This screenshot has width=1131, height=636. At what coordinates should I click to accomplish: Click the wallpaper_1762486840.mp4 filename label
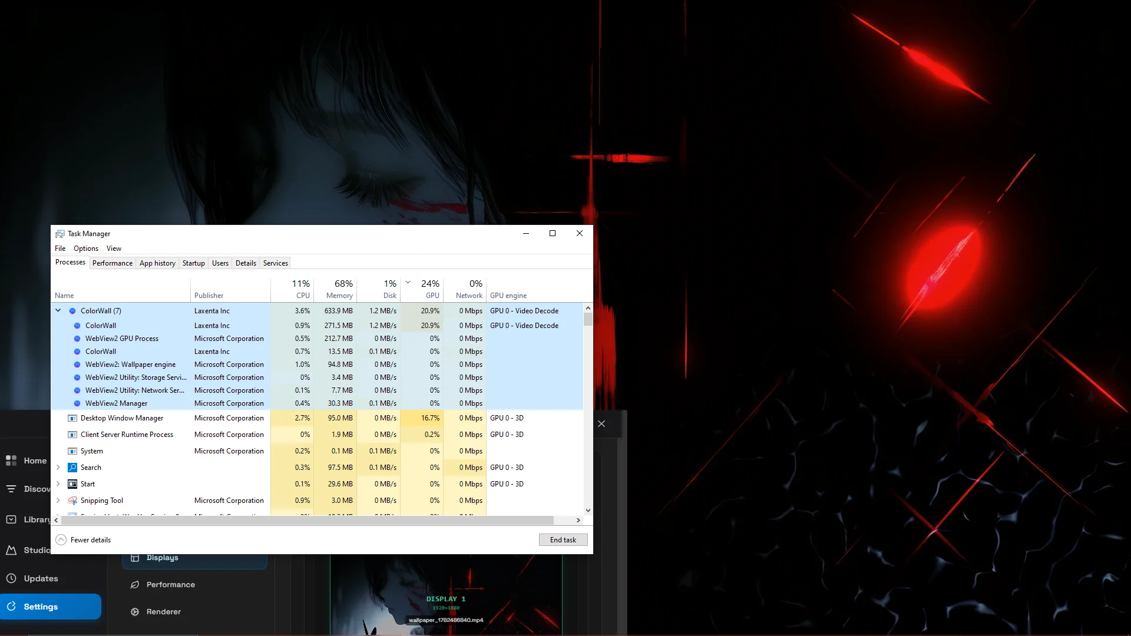(446, 620)
